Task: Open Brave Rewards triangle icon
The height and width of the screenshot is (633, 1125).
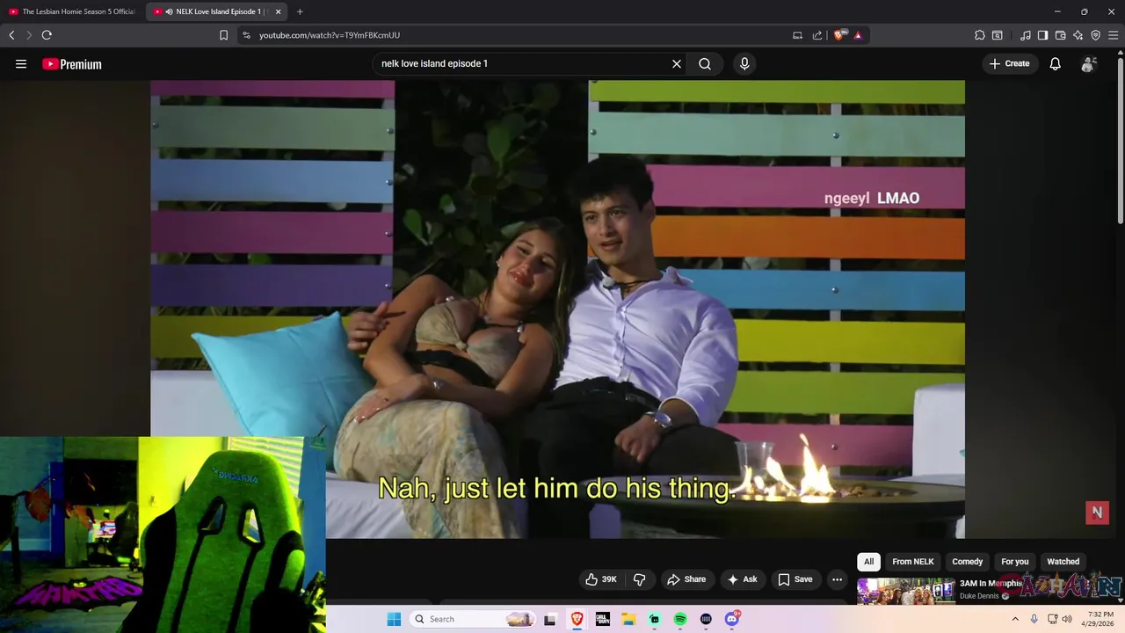Action: pyautogui.click(x=858, y=35)
